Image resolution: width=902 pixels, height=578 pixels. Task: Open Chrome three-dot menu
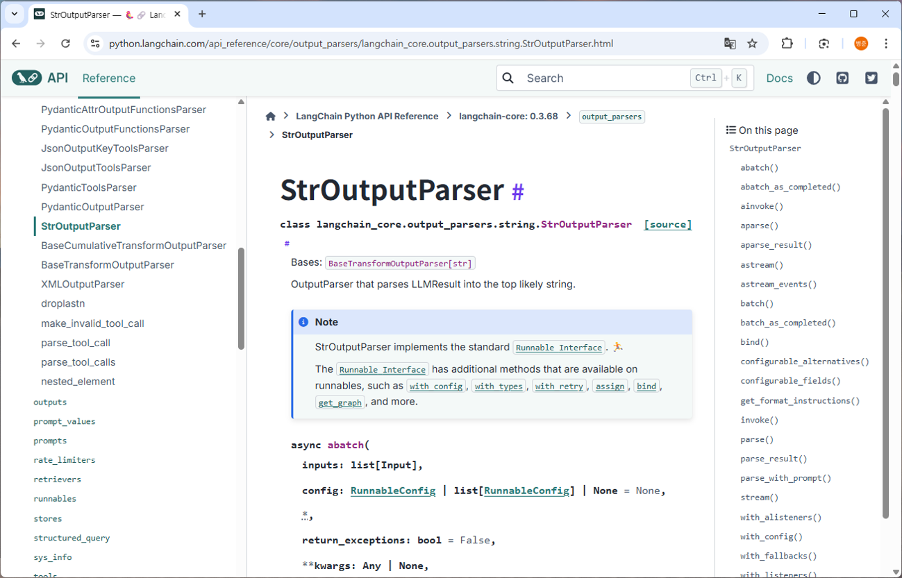click(x=886, y=43)
